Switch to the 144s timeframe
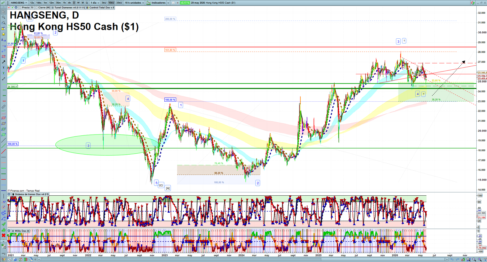The image size is (487, 262). 39,3
